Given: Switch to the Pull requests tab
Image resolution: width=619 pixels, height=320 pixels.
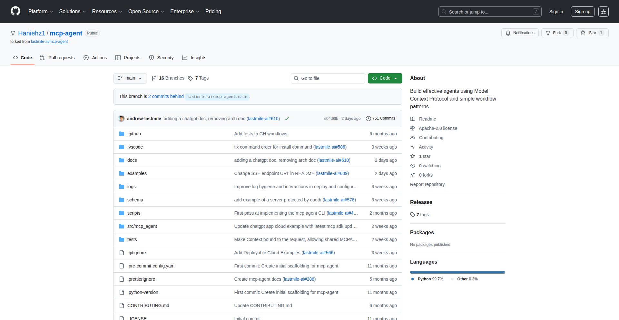Looking at the screenshot, I should pos(57,58).
